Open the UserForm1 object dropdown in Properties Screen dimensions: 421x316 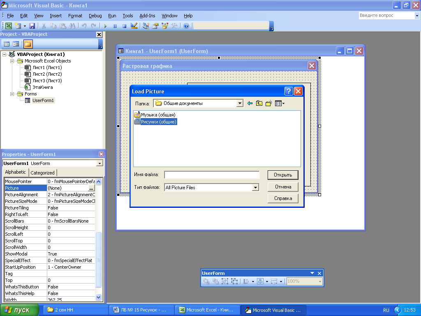99,163
